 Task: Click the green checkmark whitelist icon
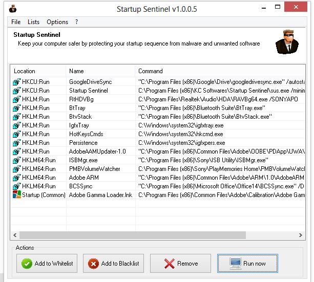(x=27, y=264)
